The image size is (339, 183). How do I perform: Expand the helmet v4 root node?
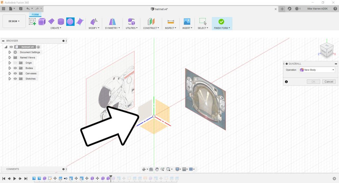pyautogui.click(x=6, y=47)
